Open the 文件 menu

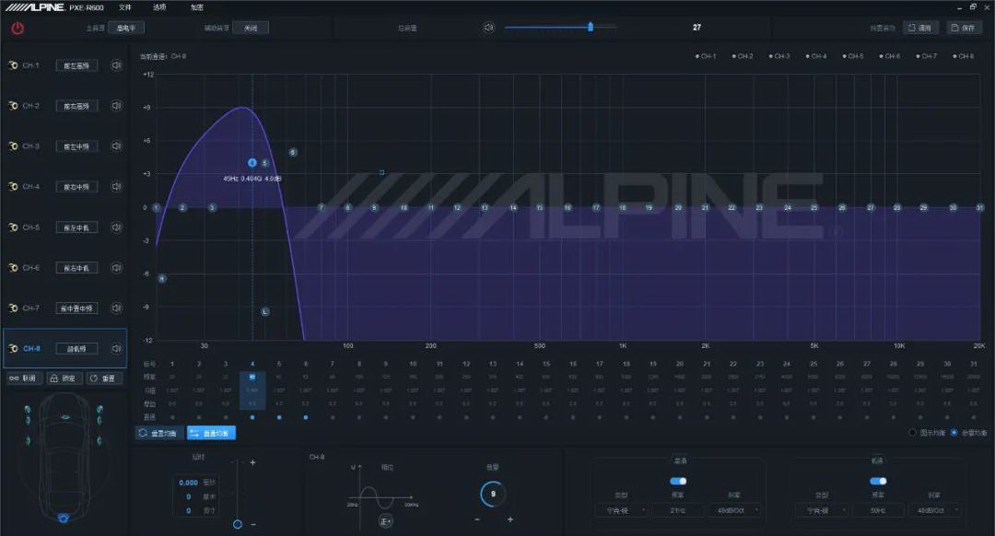[x=125, y=7]
